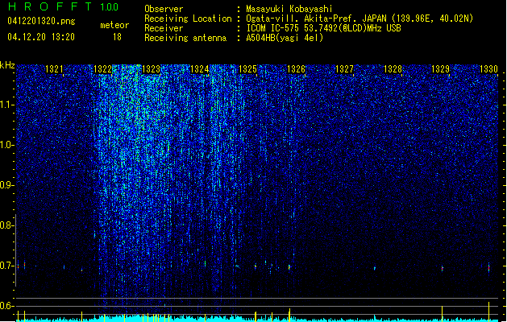This screenshot has height=322, width=507.
Task: Click the Receiving Location label
Action: coord(188,19)
